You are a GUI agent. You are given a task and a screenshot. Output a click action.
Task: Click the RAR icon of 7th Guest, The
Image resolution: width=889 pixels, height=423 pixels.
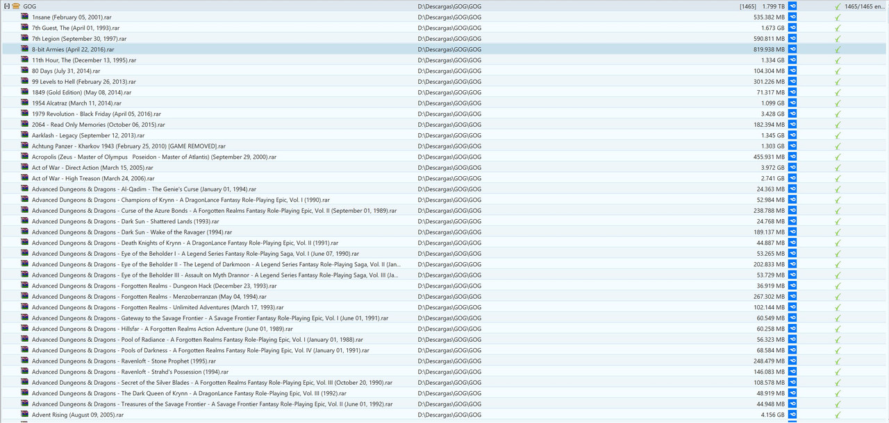[x=25, y=28]
